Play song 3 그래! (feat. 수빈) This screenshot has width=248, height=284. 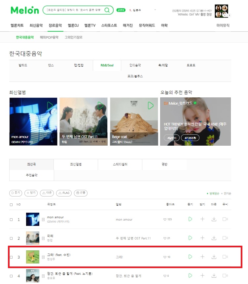(x=190, y=257)
